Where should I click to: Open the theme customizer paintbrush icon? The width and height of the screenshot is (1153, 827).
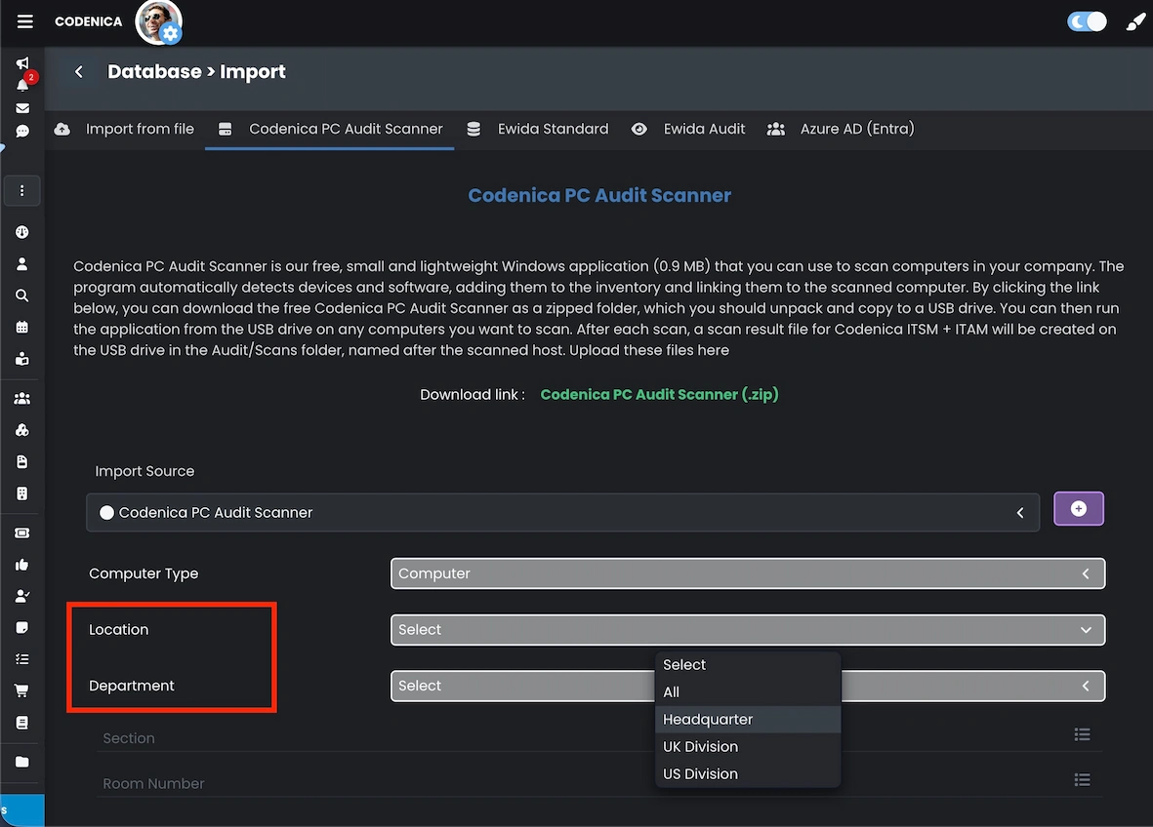(1135, 20)
